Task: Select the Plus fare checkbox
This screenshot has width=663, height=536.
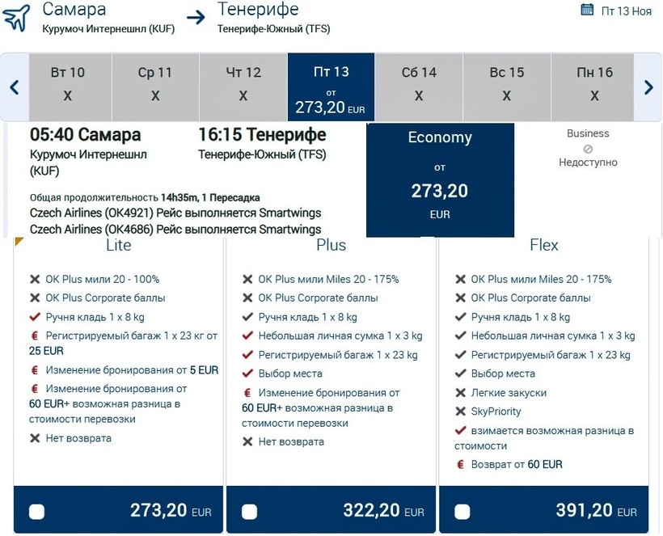Action: click(x=249, y=511)
